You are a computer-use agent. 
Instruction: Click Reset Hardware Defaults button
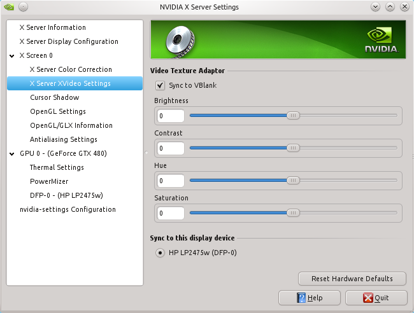[x=352, y=279]
